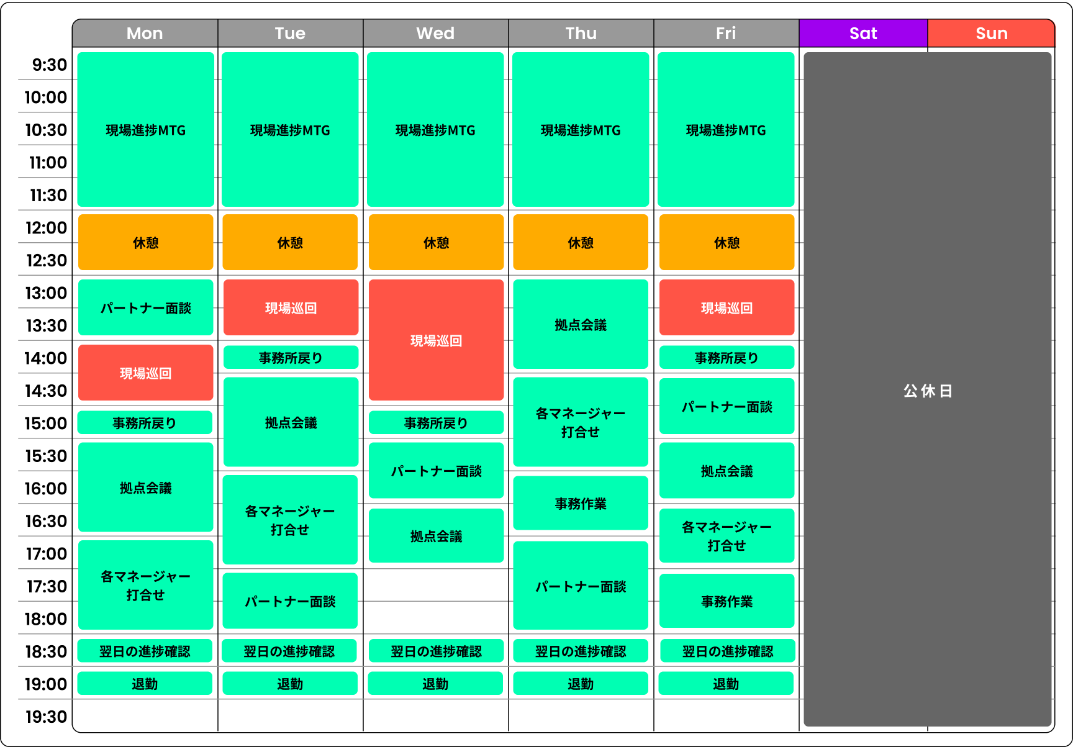The width and height of the screenshot is (1073, 752).
Task: Click the 9:30 time label
Action: 50,65
